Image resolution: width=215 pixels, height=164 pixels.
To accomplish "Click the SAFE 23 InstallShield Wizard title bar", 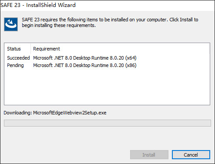I will click(x=107, y=5).
